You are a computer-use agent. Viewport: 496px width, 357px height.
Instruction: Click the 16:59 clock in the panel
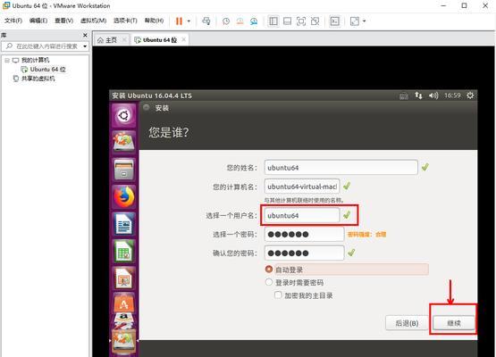(x=452, y=95)
